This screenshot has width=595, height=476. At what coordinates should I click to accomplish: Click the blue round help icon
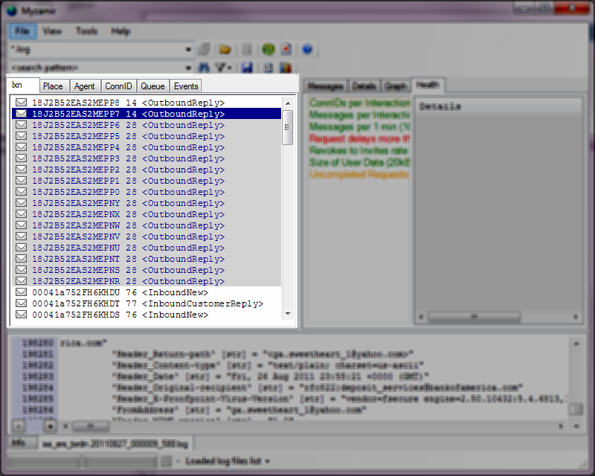tap(307, 50)
